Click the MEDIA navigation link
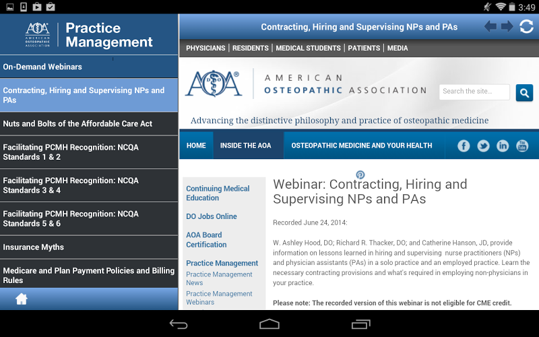This screenshot has height=337, width=539. click(398, 48)
